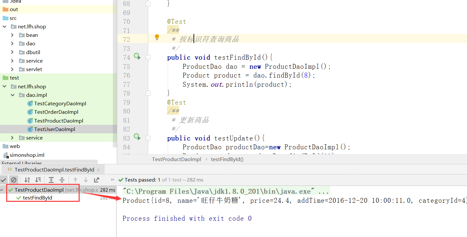Screen dimensions: 467x237
Task: Expand the dao package under src
Action: (x=12, y=43)
